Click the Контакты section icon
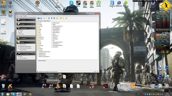 [x=19, y=20]
